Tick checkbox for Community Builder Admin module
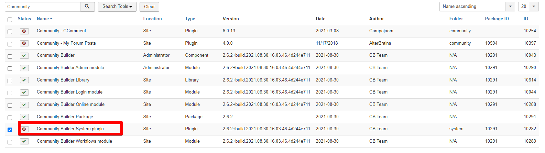Screen dimensions: 545x153 tap(10, 68)
